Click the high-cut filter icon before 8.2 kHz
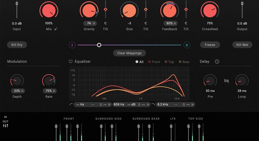This screenshot has height=141, width=259. 153,104
